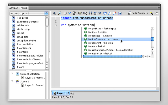Click Collapse between braces icon
This screenshot has width=168, height=105.
coord(90,13)
